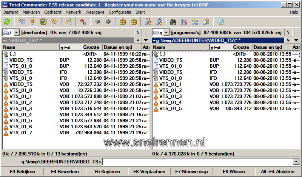Click F6 Verplaatsen button
This screenshot has height=177, width=302.
[x=149, y=172]
